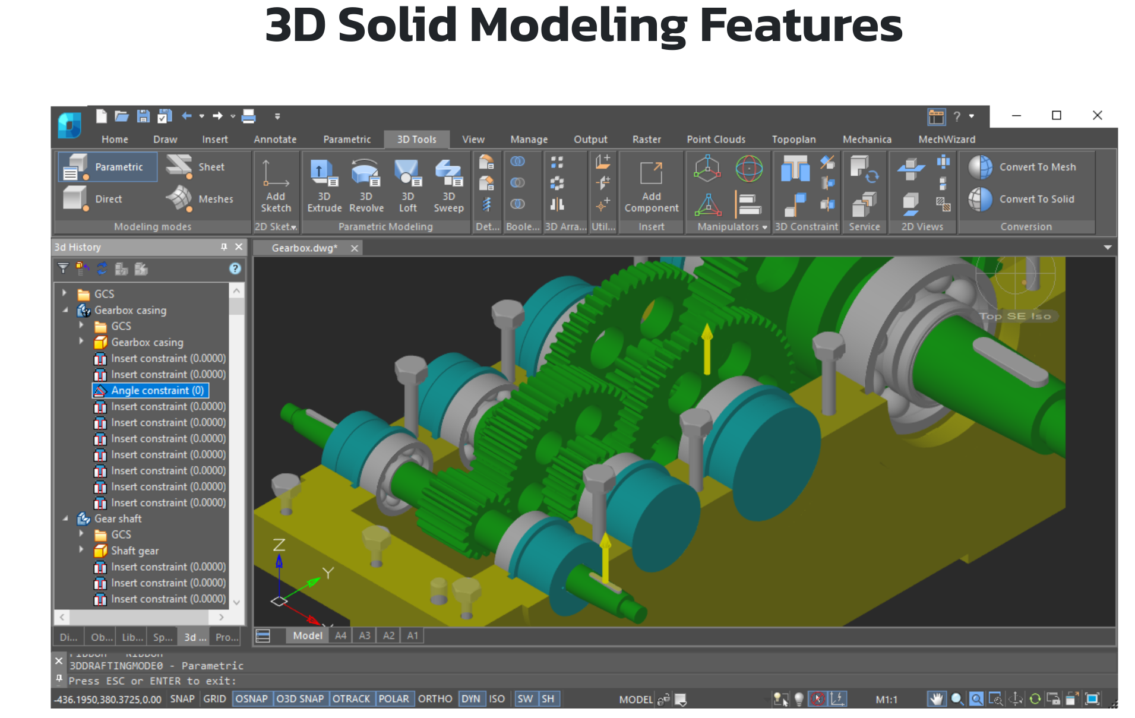The width and height of the screenshot is (1135, 718).
Task: Open the quick access toolbar customize dropdown
Action: coord(277,116)
